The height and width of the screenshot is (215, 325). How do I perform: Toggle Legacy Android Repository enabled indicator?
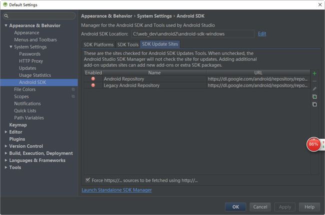pos(93,85)
